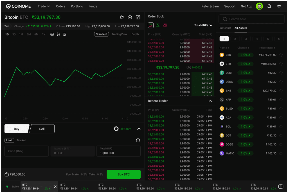Screen dimensions: 288x192
Task: Sort assets by Price (INR)
Action: click(x=267, y=48)
